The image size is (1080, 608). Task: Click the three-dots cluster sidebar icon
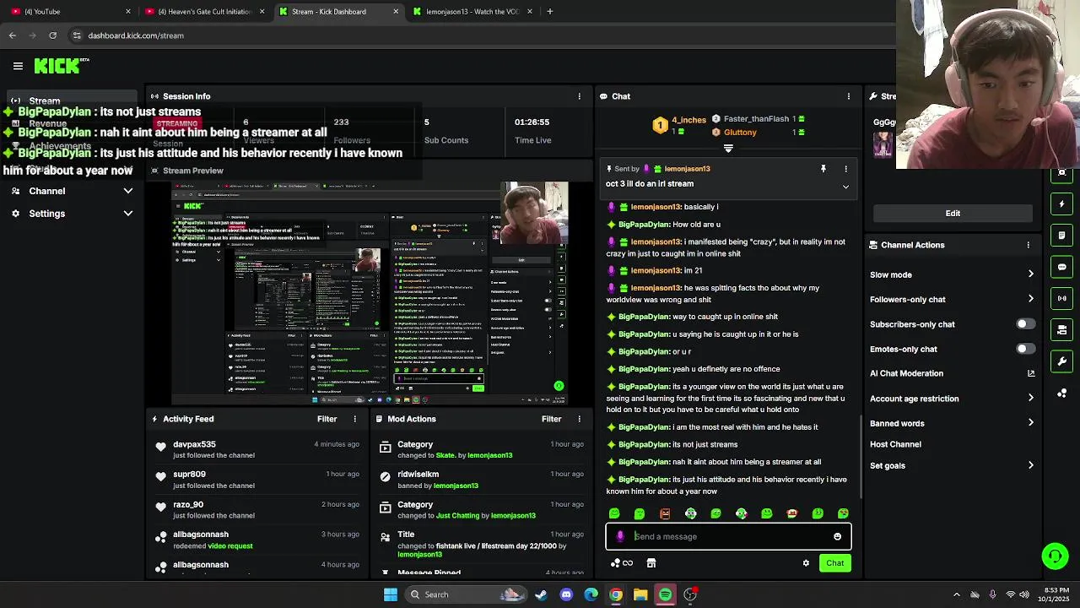click(x=1062, y=393)
